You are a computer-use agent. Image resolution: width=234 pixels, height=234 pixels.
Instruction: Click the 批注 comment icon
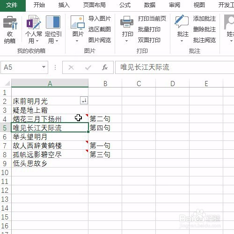pyautogui.click(x=182, y=22)
